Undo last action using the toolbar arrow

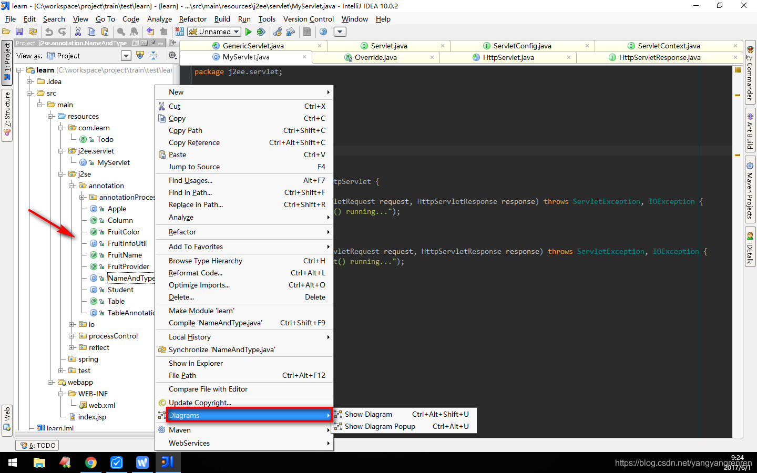[x=49, y=32]
